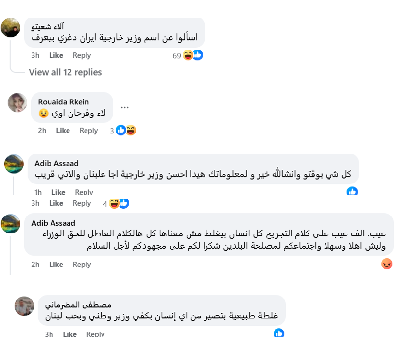Click the laughing emoji reaction on Alaa Shaito's comment
The width and height of the screenshot is (412, 349).
click(187, 55)
